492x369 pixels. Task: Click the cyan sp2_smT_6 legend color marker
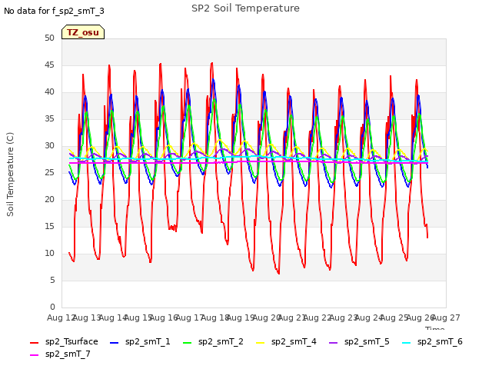click(x=407, y=343)
